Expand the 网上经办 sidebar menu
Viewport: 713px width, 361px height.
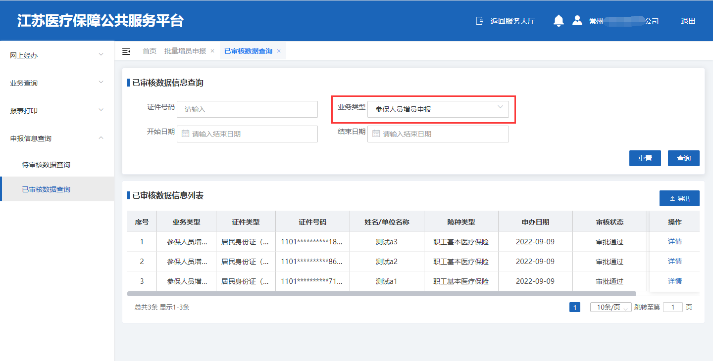point(57,55)
